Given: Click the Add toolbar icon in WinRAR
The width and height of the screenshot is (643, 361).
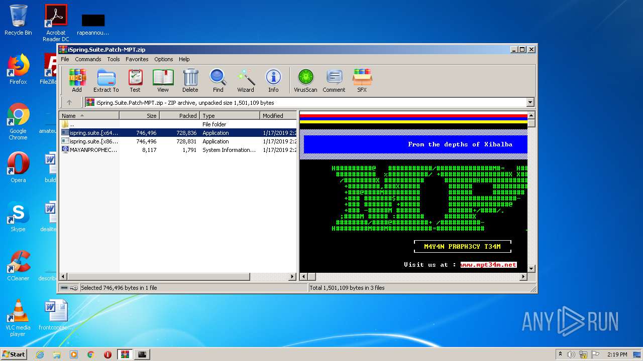Looking at the screenshot, I should [x=77, y=81].
